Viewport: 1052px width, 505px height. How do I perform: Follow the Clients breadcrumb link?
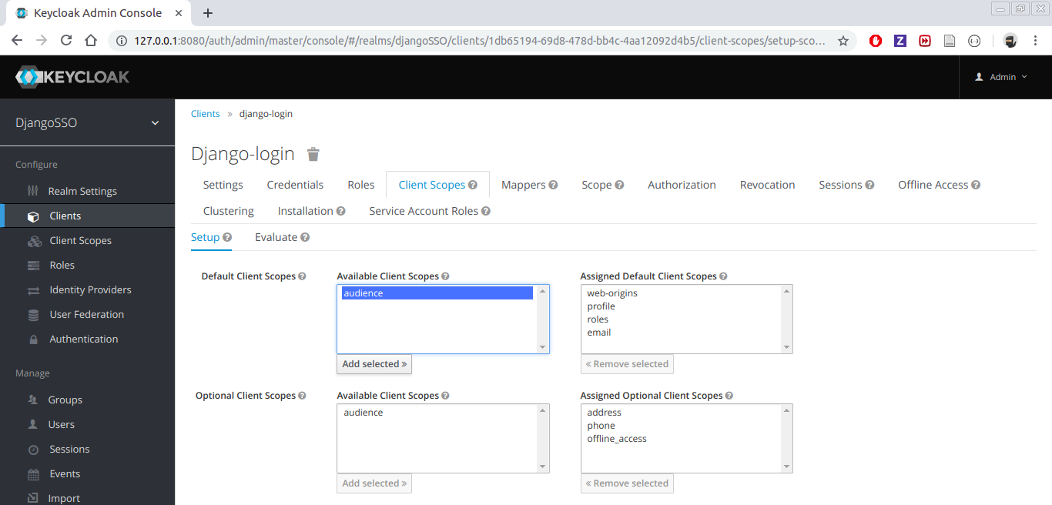pos(206,114)
